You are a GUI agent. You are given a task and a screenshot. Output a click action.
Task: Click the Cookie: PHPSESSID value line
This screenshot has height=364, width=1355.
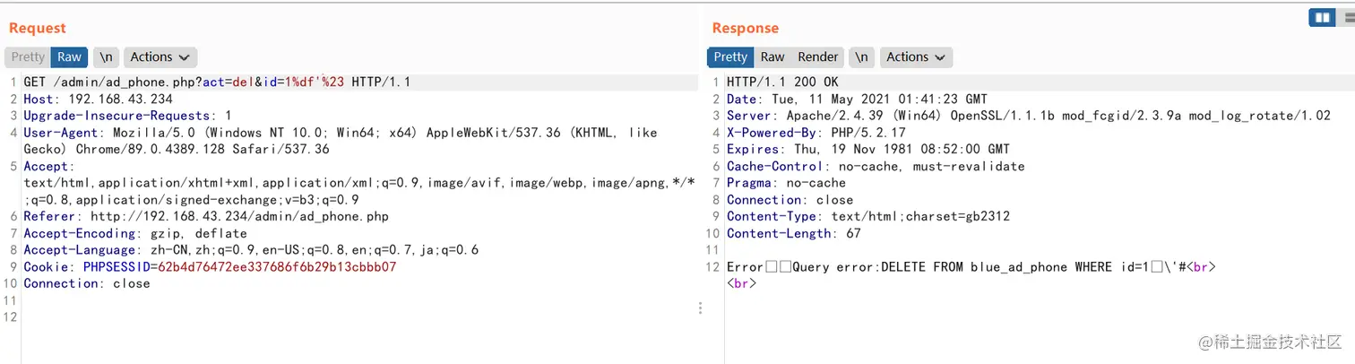[x=210, y=267]
